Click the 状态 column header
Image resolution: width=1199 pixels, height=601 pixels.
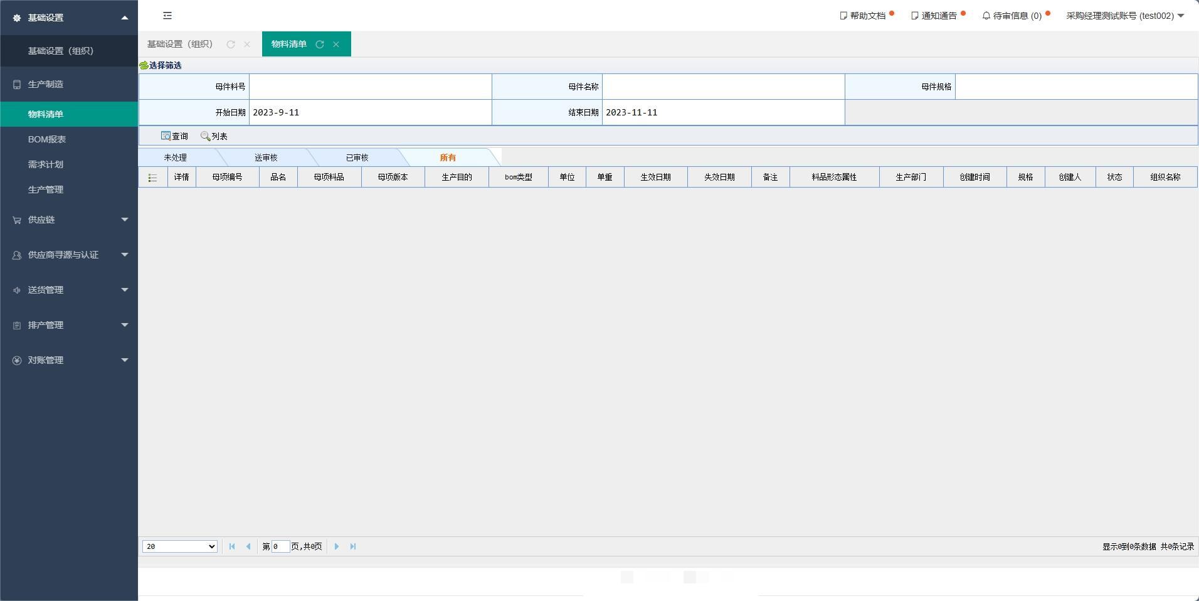point(1115,178)
